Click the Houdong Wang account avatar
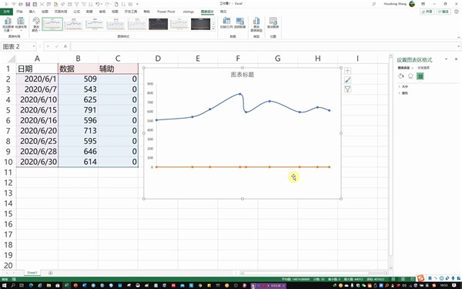The height and width of the screenshot is (289, 462). click(412, 4)
